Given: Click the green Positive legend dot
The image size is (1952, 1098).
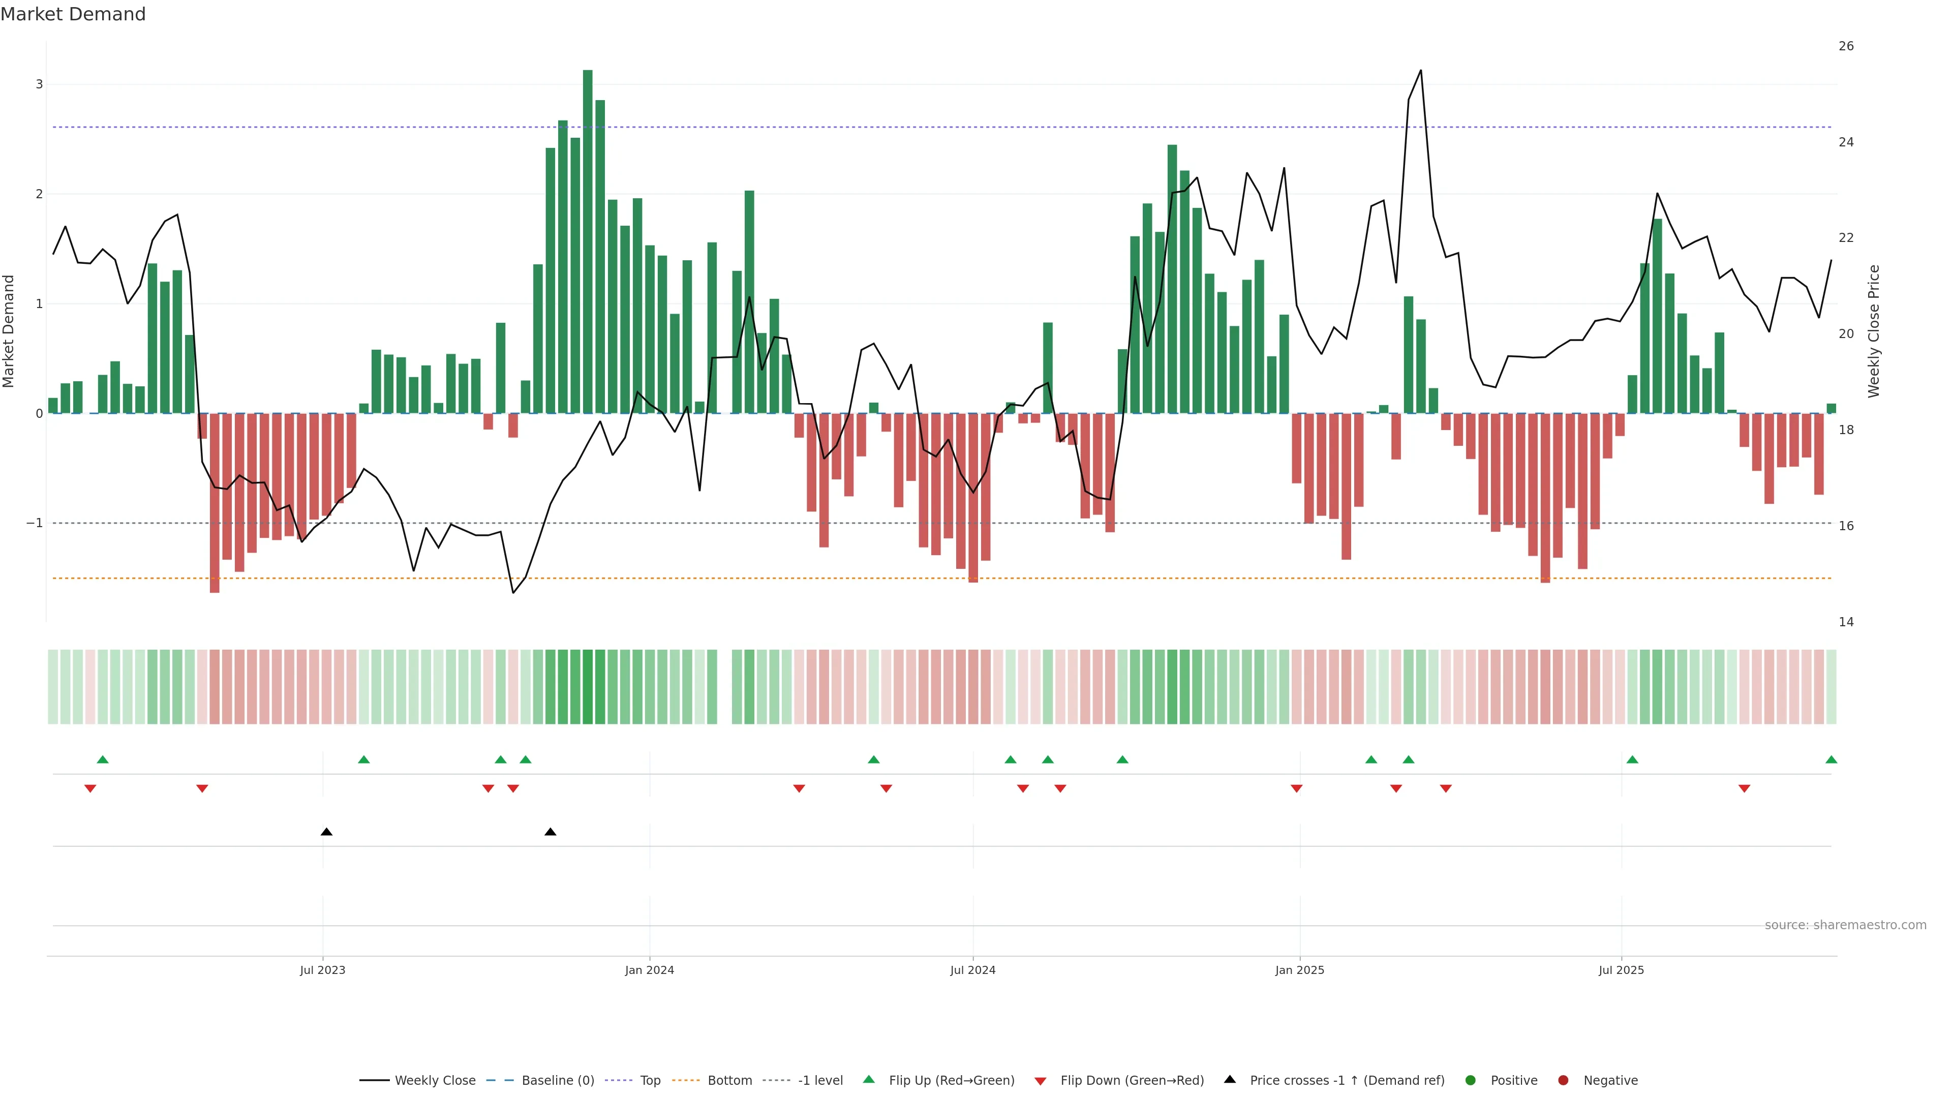Looking at the screenshot, I should [x=1471, y=1080].
